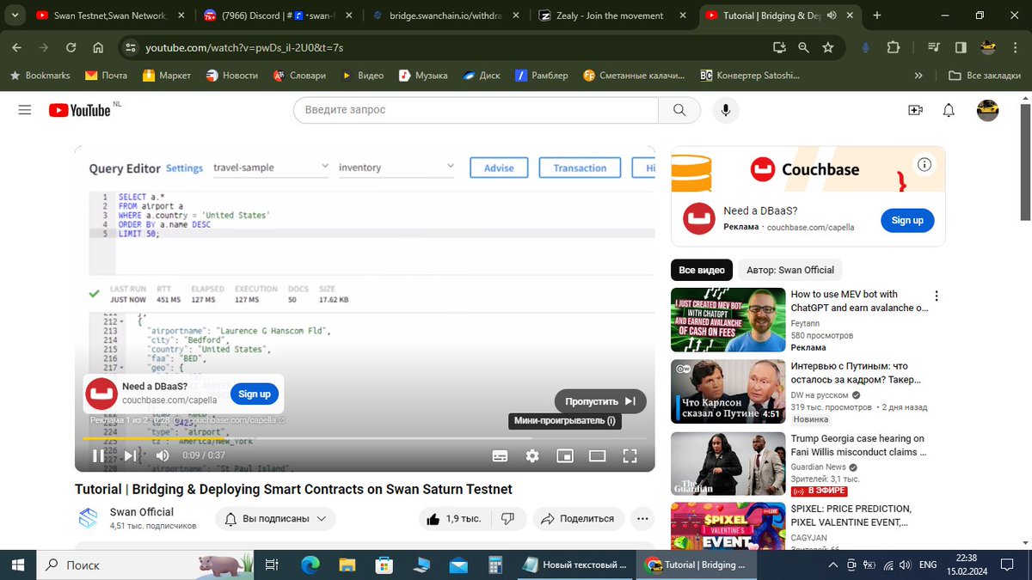
Task: Open Интервью с Путиным video thumbnail
Action: coord(728,392)
